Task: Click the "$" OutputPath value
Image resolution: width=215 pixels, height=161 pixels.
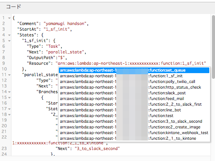Action: coord(61,58)
